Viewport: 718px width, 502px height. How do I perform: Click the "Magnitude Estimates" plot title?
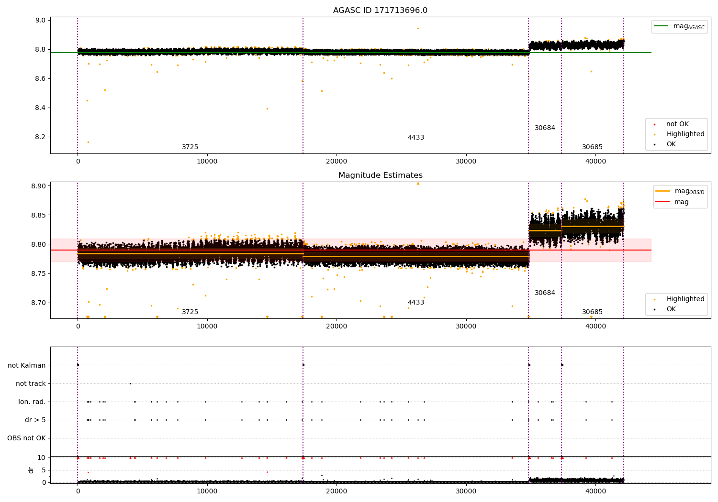pos(380,175)
